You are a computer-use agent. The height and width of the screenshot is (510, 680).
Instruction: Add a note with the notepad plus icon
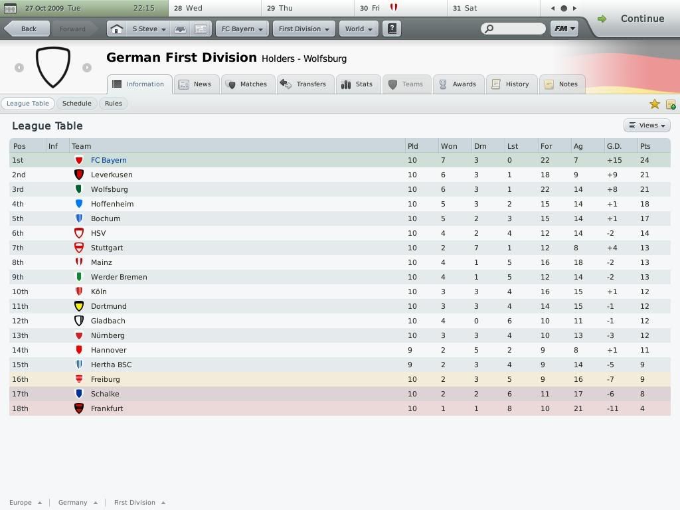pyautogui.click(x=671, y=104)
